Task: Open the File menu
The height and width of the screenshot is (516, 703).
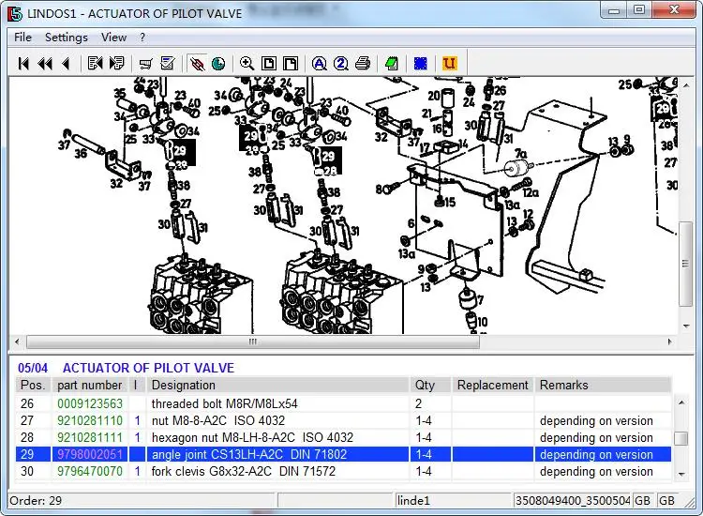Action: coord(22,38)
